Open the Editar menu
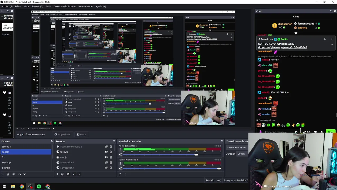The image size is (337, 190). click(x=18, y=6)
